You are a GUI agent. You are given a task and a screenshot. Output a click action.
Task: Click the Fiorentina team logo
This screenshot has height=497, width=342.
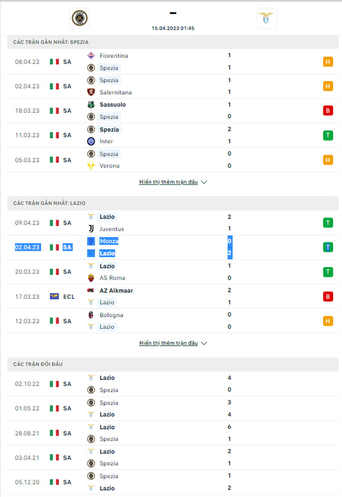pos(91,56)
